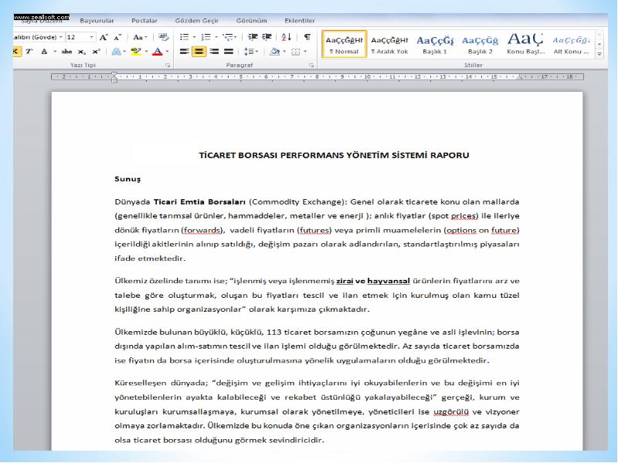Toggle center alignment

click(x=199, y=52)
